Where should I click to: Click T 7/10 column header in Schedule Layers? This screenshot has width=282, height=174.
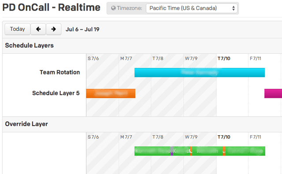(224, 59)
